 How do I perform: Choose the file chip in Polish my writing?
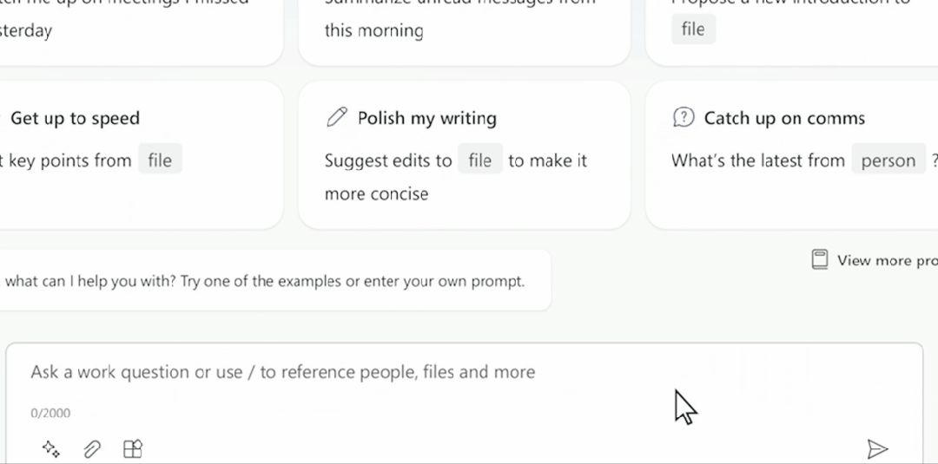(479, 160)
